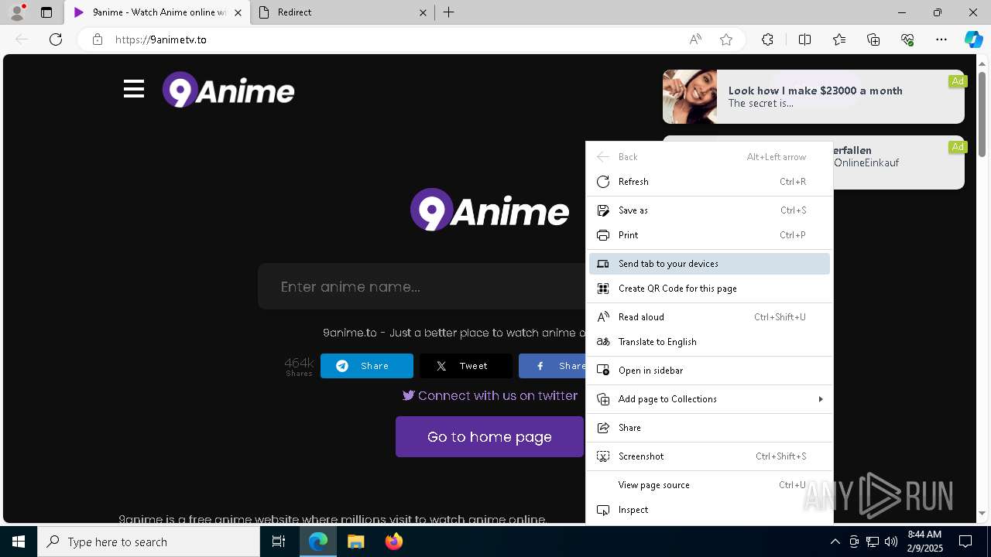Open Edge Settings and more menu
The height and width of the screenshot is (557, 991).
[x=941, y=39]
